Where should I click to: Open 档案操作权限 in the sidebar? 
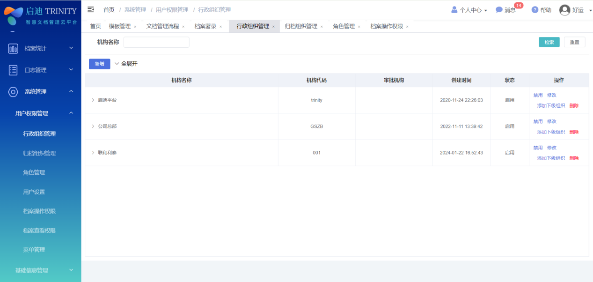tap(39, 211)
